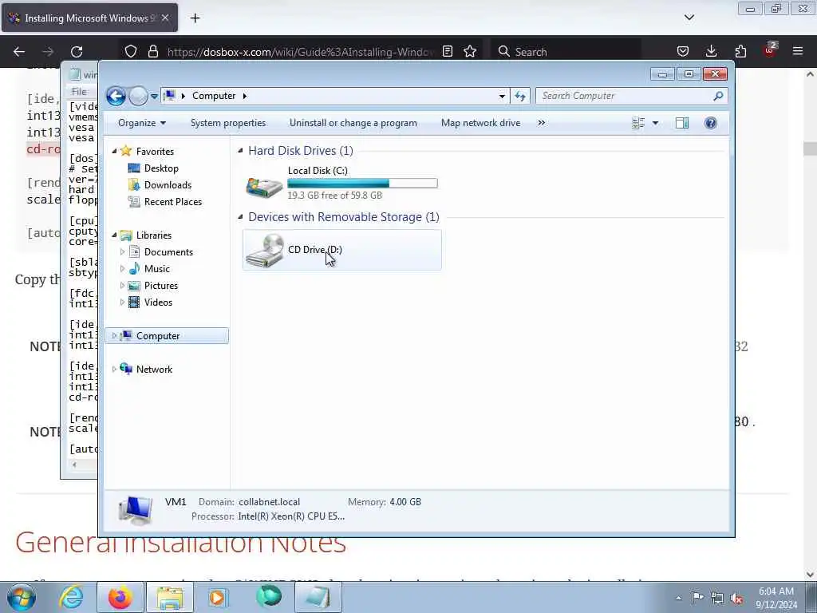This screenshot has width=817, height=613.
Task: Open Internet Explorer from taskbar
Action: click(x=71, y=597)
